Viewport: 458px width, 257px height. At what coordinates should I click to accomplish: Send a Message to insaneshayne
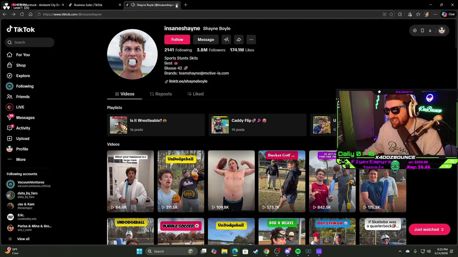pos(206,40)
